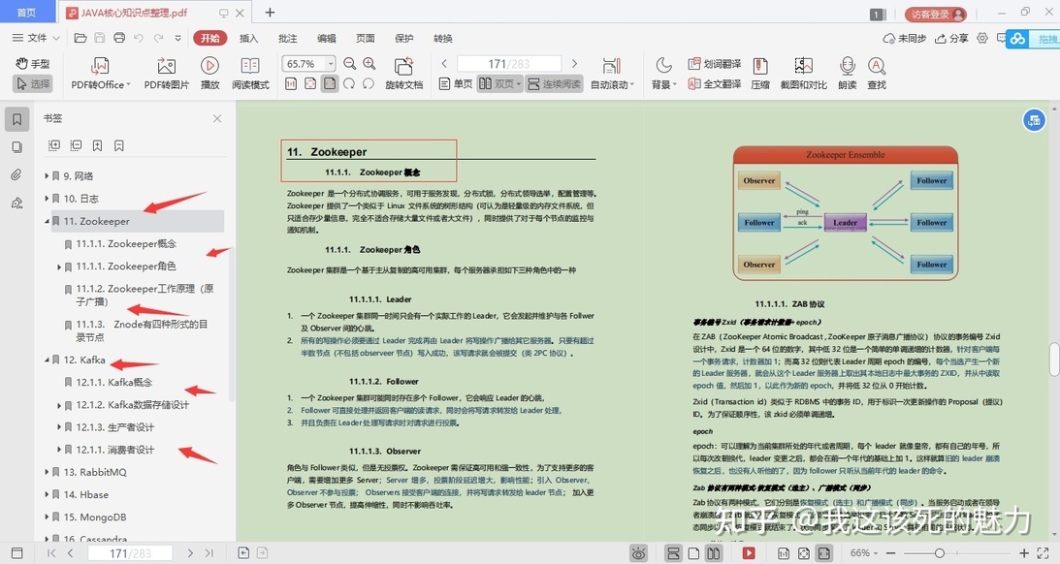Open the bookmarks sidebar icon
The height and width of the screenshot is (564, 1060).
click(16, 119)
